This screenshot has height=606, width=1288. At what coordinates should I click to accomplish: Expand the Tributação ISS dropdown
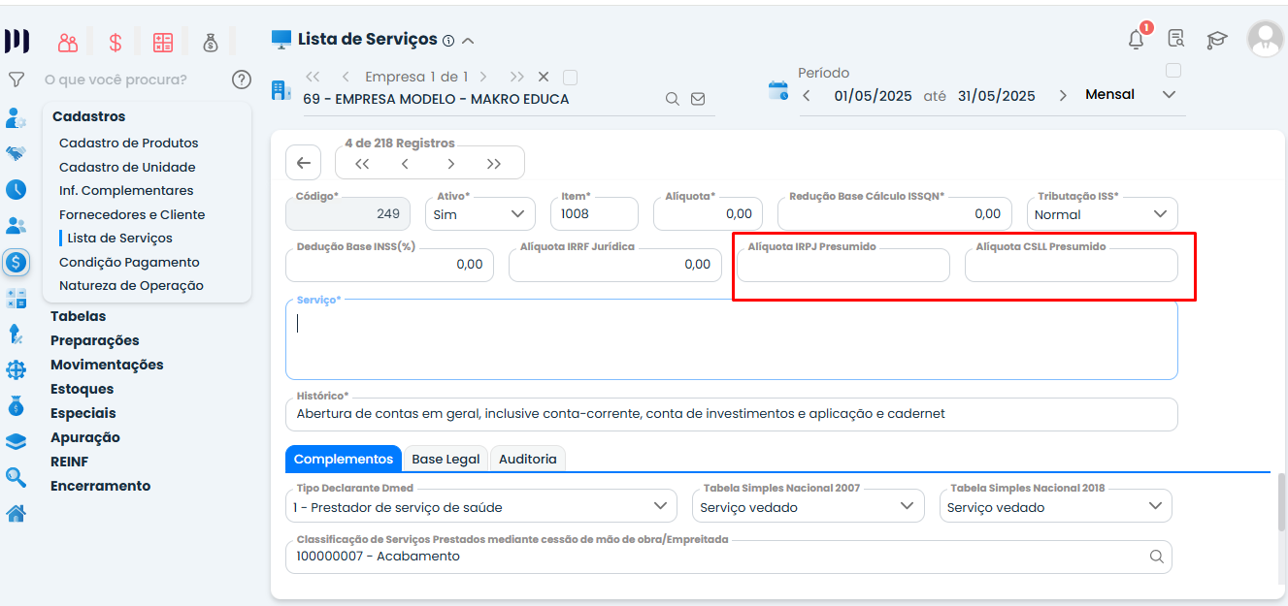pos(1102,214)
